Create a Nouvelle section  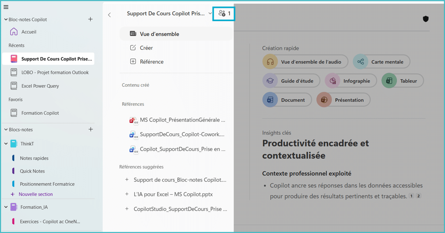31,194
